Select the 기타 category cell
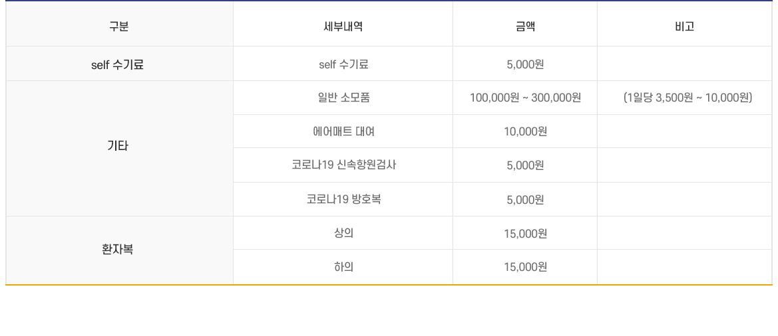 pos(118,146)
